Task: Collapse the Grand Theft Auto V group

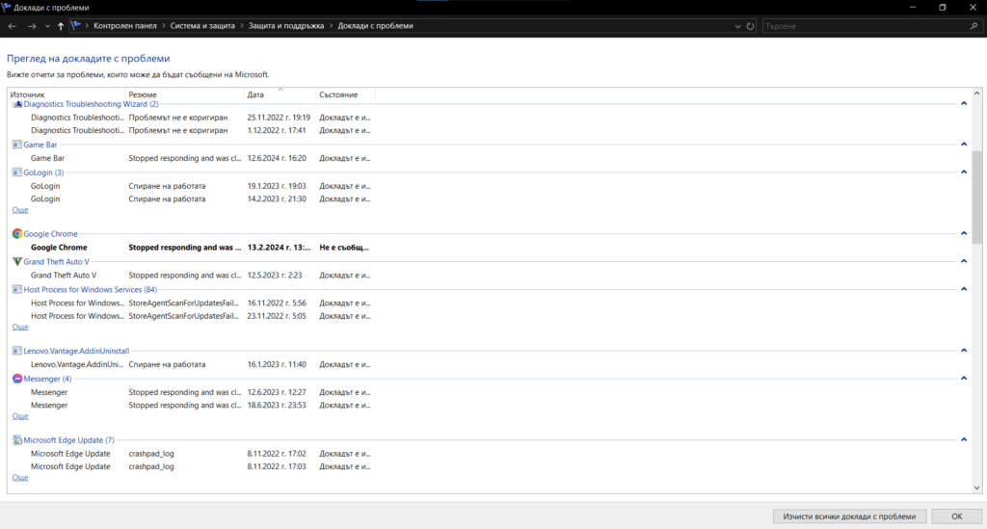Action: click(x=964, y=261)
